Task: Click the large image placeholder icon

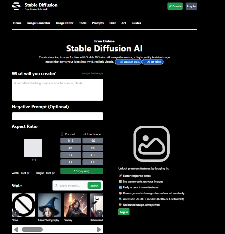Action: pos(151,143)
